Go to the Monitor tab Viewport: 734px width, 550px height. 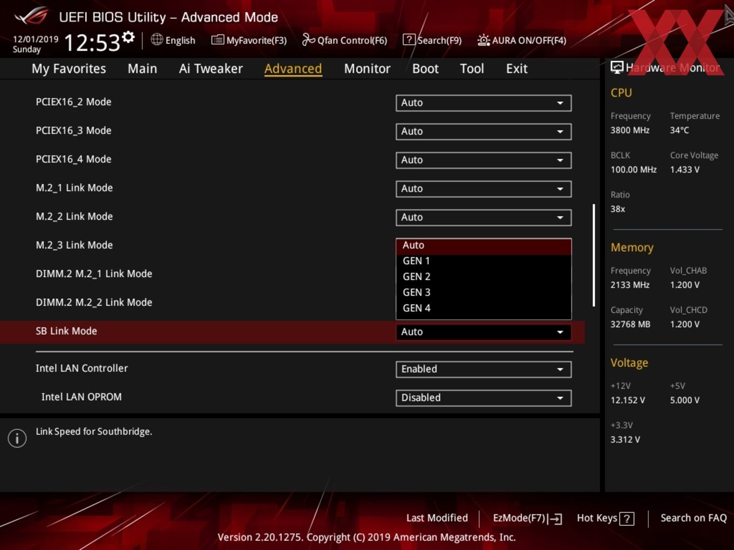coord(367,68)
